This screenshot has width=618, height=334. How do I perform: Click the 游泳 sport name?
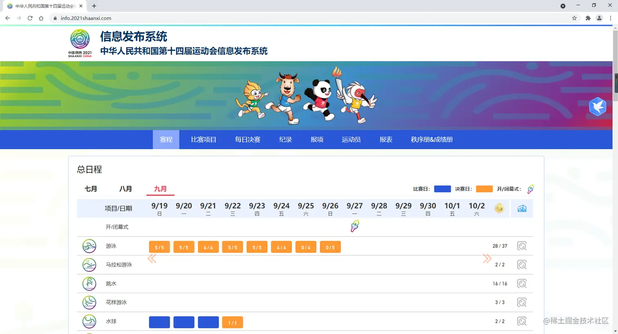[x=111, y=246]
